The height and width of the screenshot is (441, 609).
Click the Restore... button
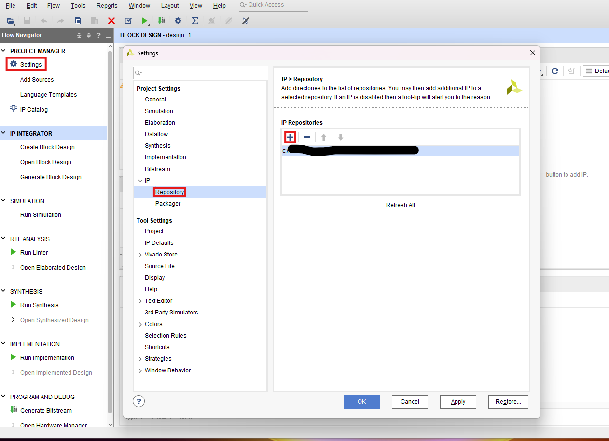click(508, 402)
